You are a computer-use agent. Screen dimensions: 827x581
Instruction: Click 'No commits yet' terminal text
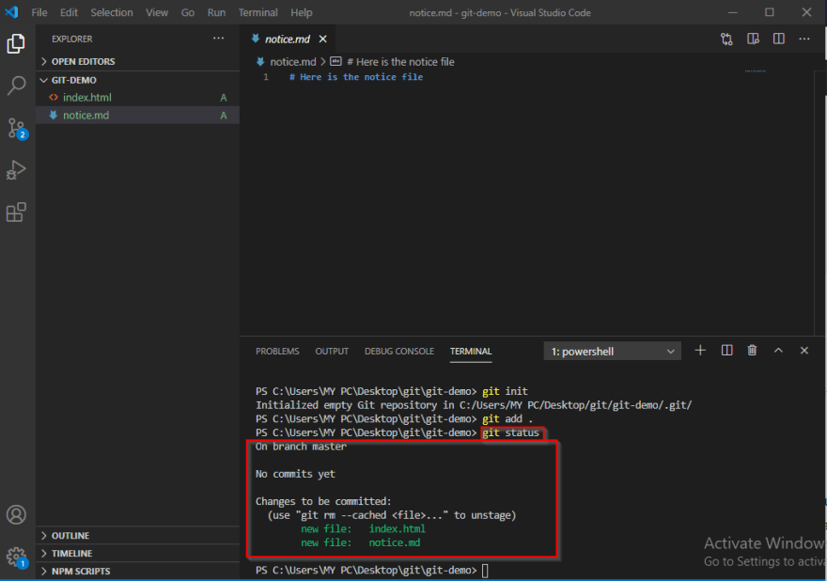295,474
